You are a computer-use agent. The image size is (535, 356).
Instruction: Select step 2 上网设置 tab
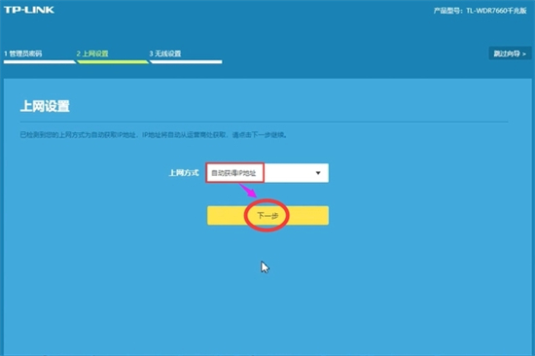[x=92, y=53]
